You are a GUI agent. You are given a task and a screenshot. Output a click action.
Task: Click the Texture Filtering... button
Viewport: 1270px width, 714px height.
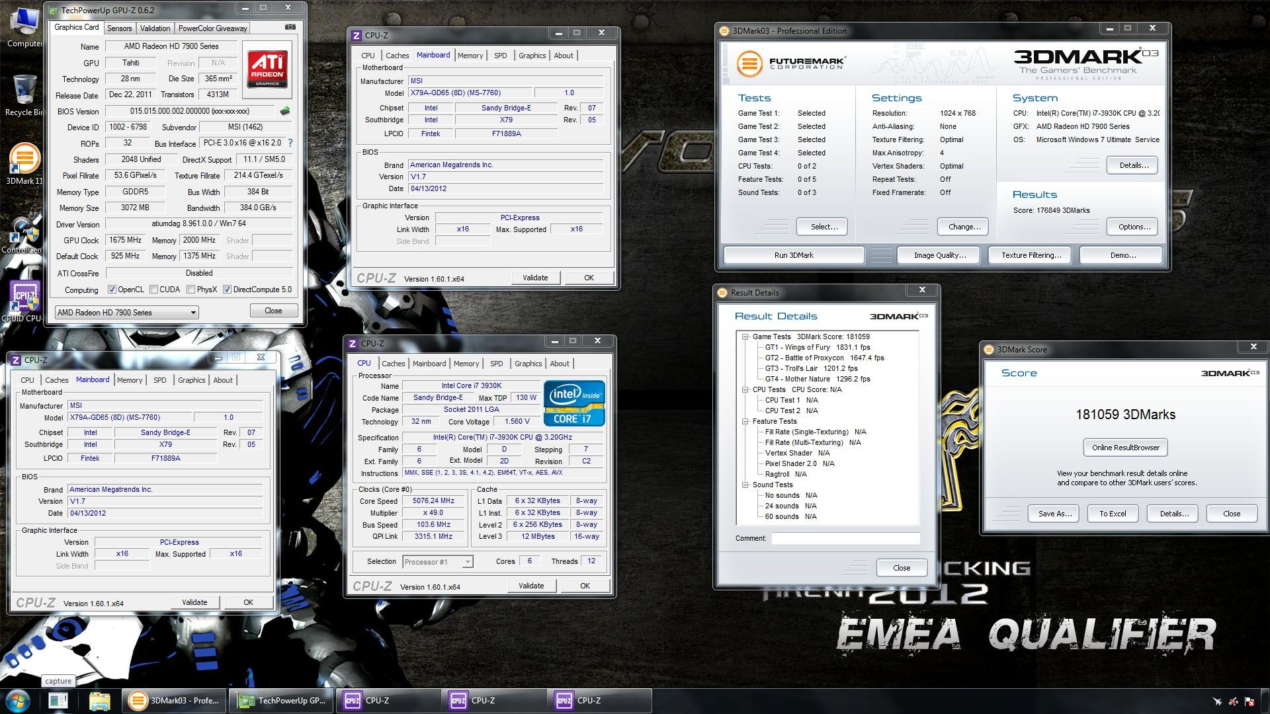[x=1031, y=255]
